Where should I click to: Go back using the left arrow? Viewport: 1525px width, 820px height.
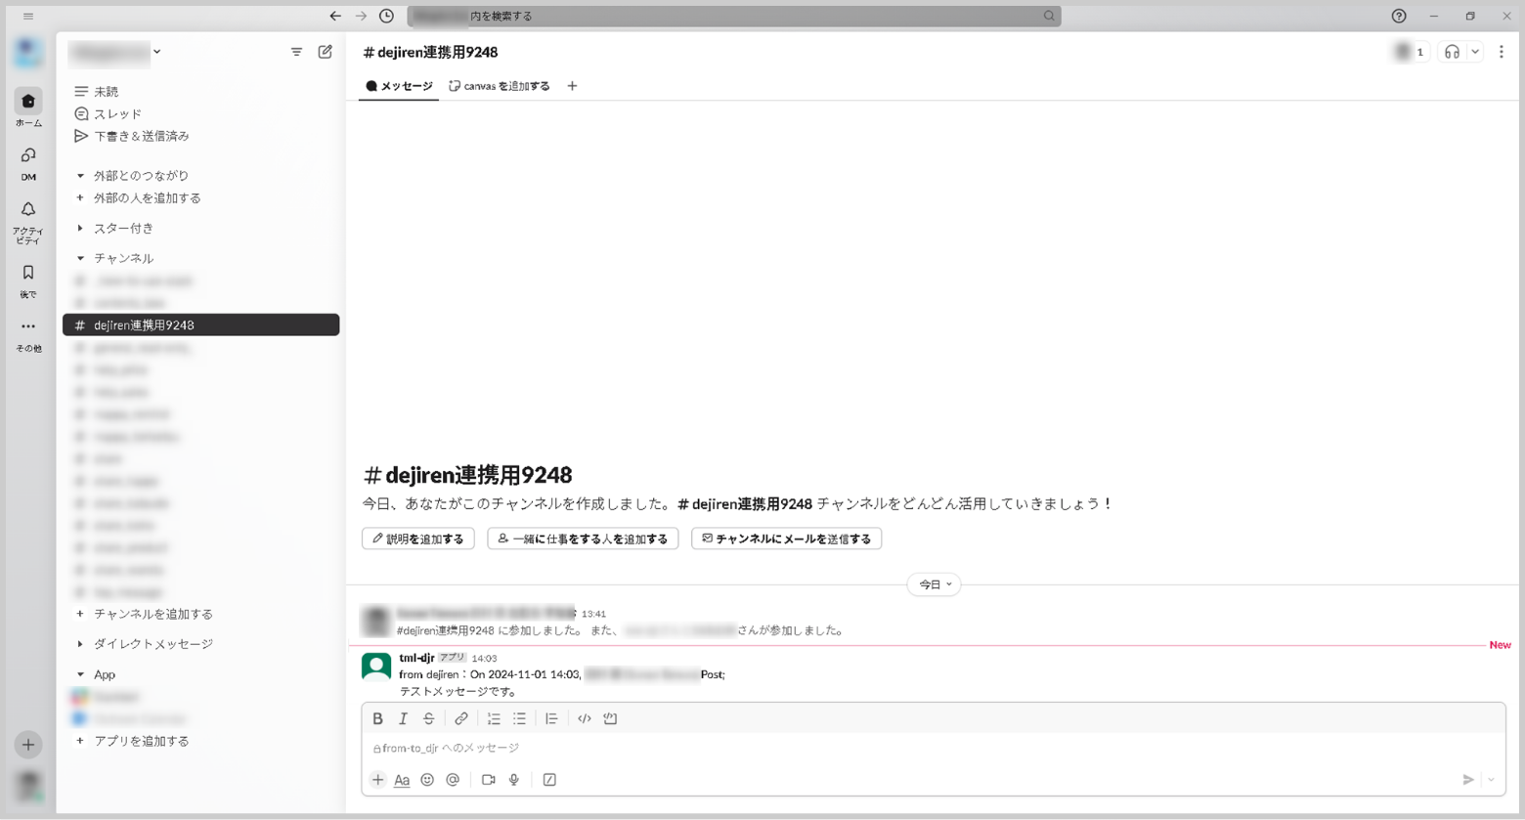[x=335, y=16]
